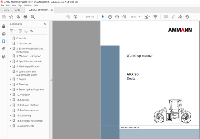
Task: Print the document
Action: click(25, 17)
